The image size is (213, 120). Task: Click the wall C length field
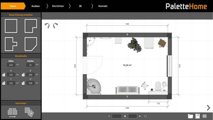[x=11, y=83]
